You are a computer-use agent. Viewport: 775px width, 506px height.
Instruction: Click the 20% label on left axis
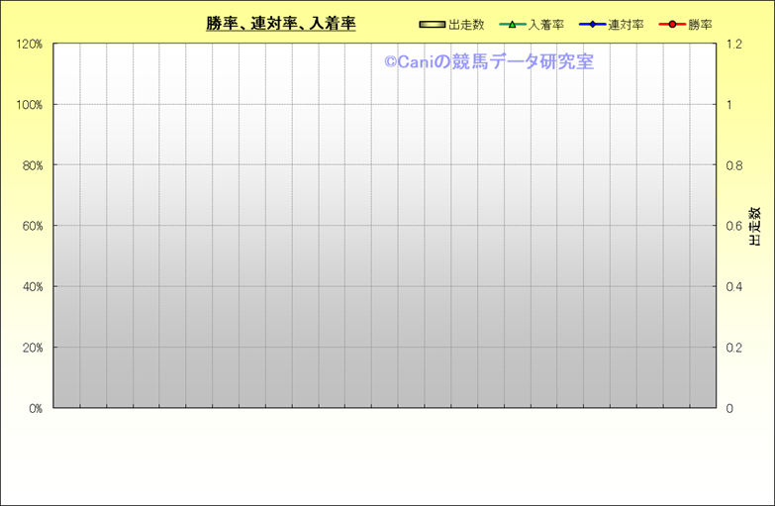pos(32,348)
